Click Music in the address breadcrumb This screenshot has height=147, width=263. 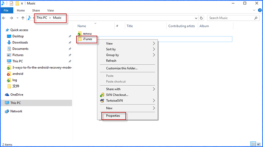57,18
